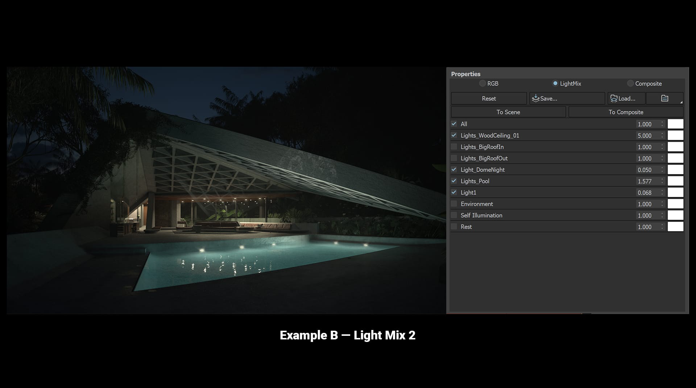Switch to Composite mode radio button
The width and height of the screenshot is (696, 388).
pyautogui.click(x=630, y=83)
